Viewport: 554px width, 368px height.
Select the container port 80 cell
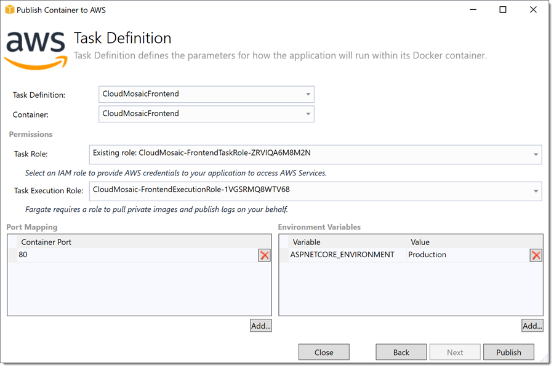137,255
